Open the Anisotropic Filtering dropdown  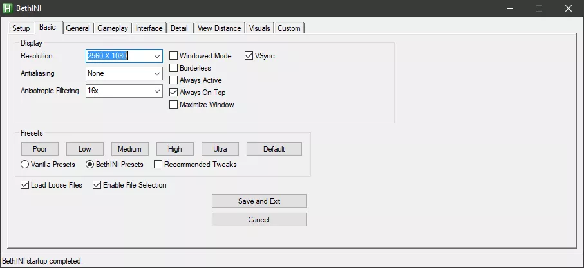tap(124, 91)
